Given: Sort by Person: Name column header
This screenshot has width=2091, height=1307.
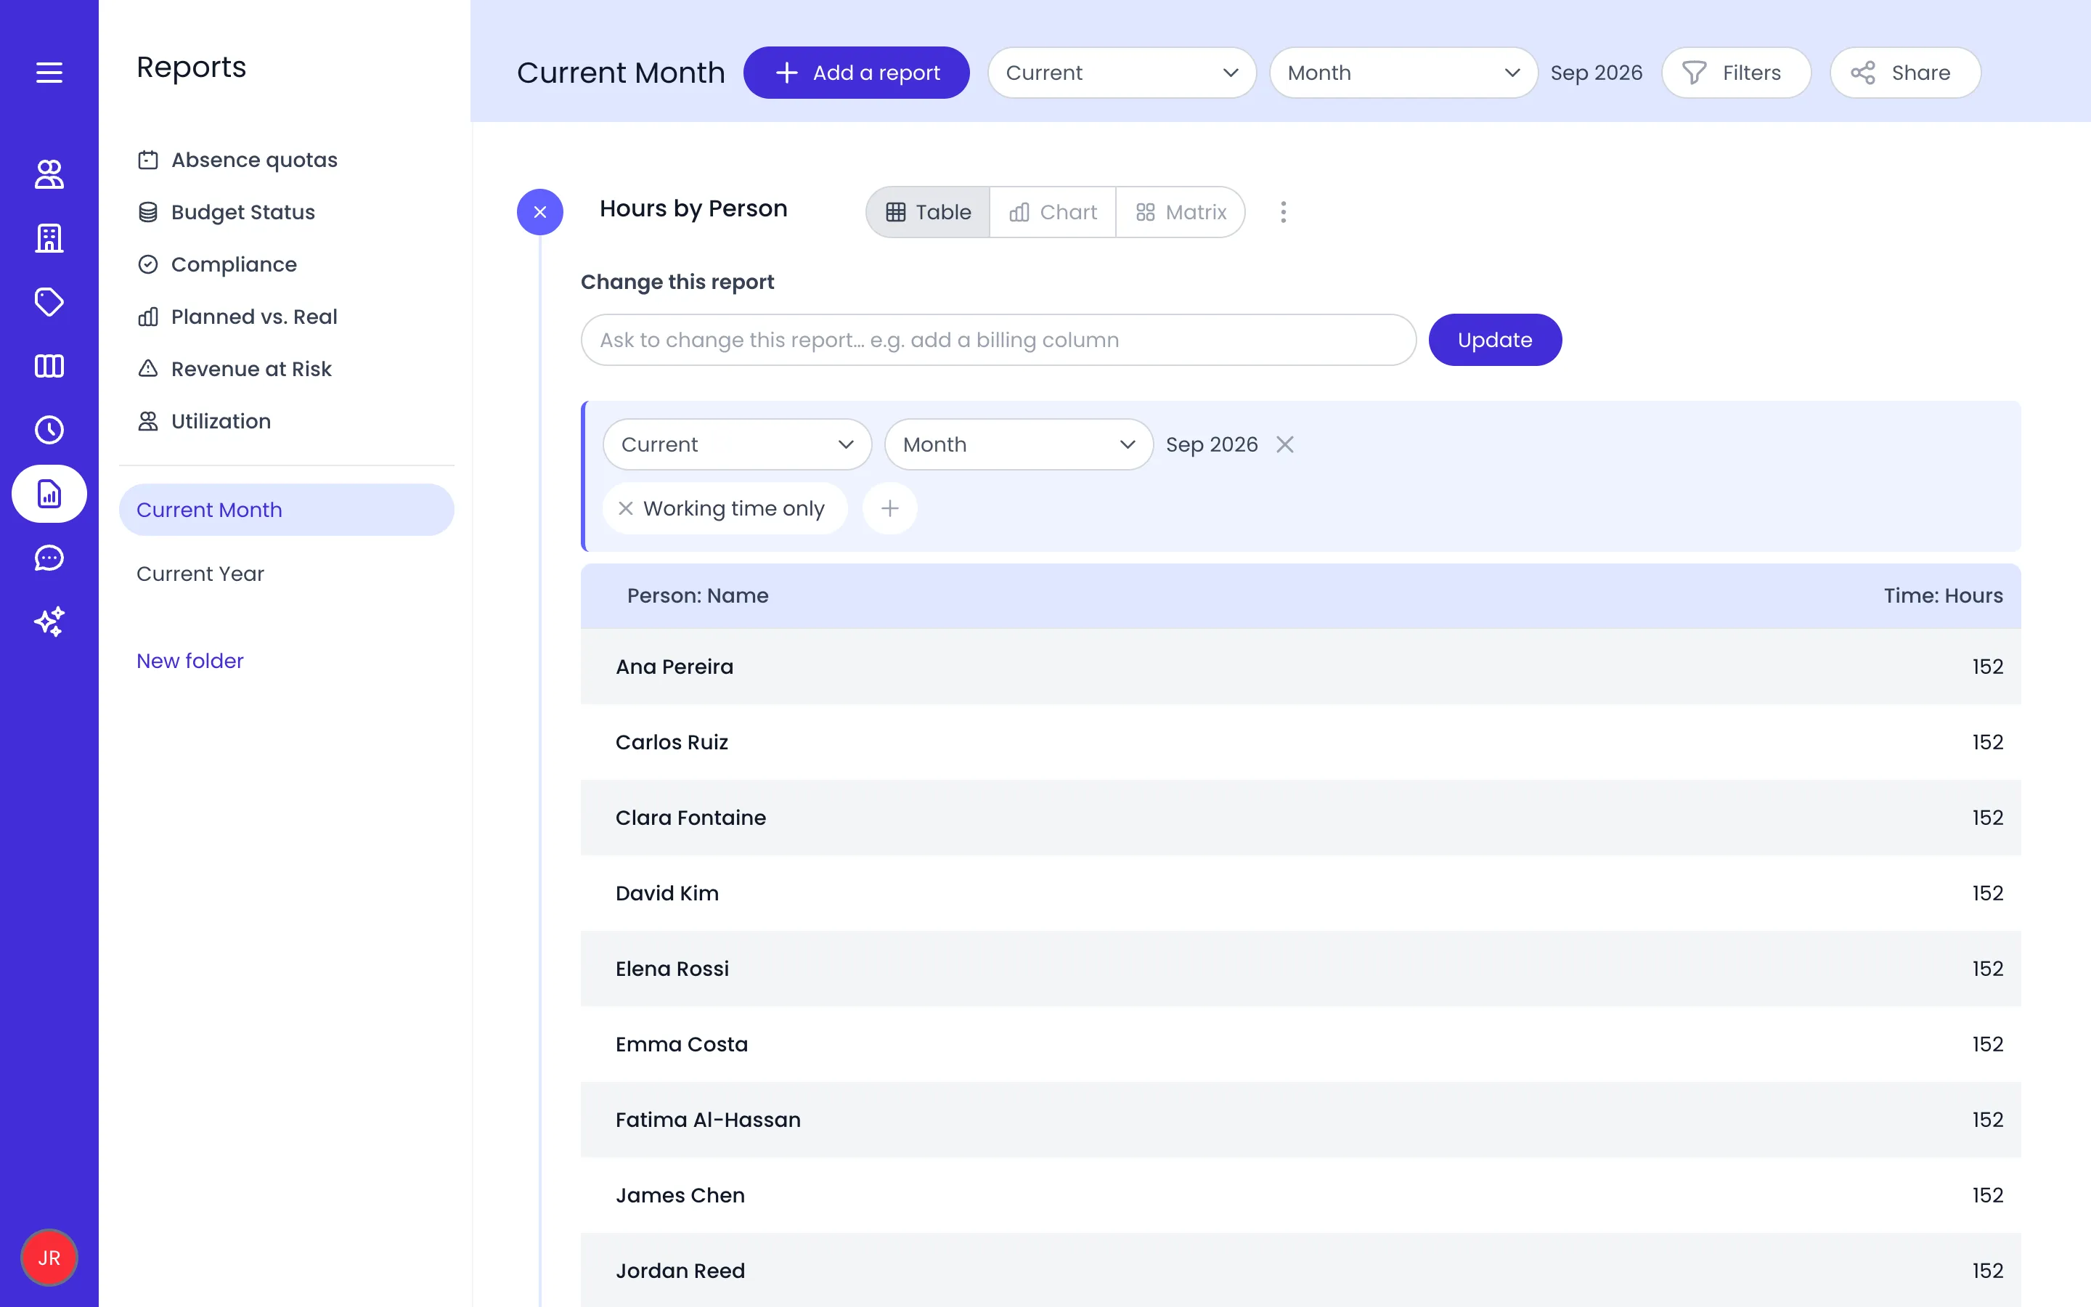Looking at the screenshot, I should click(x=697, y=595).
